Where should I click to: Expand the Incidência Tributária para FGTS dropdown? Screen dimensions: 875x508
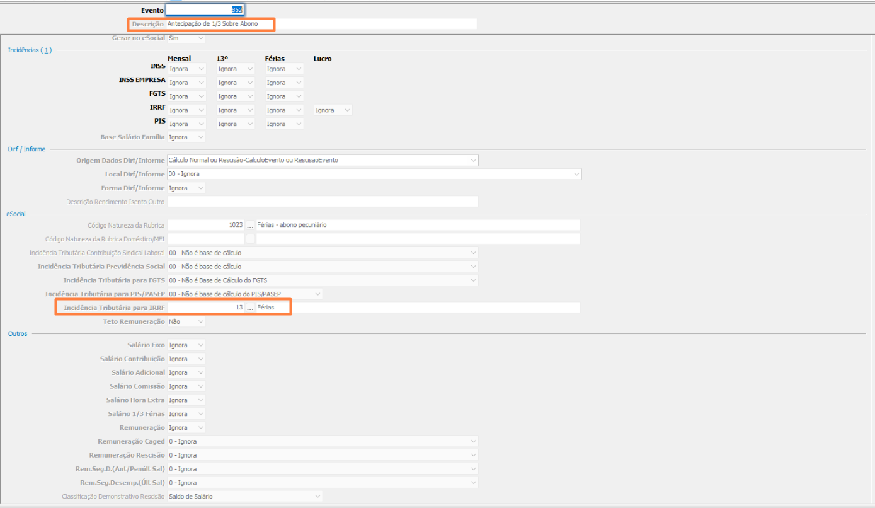(x=323, y=280)
